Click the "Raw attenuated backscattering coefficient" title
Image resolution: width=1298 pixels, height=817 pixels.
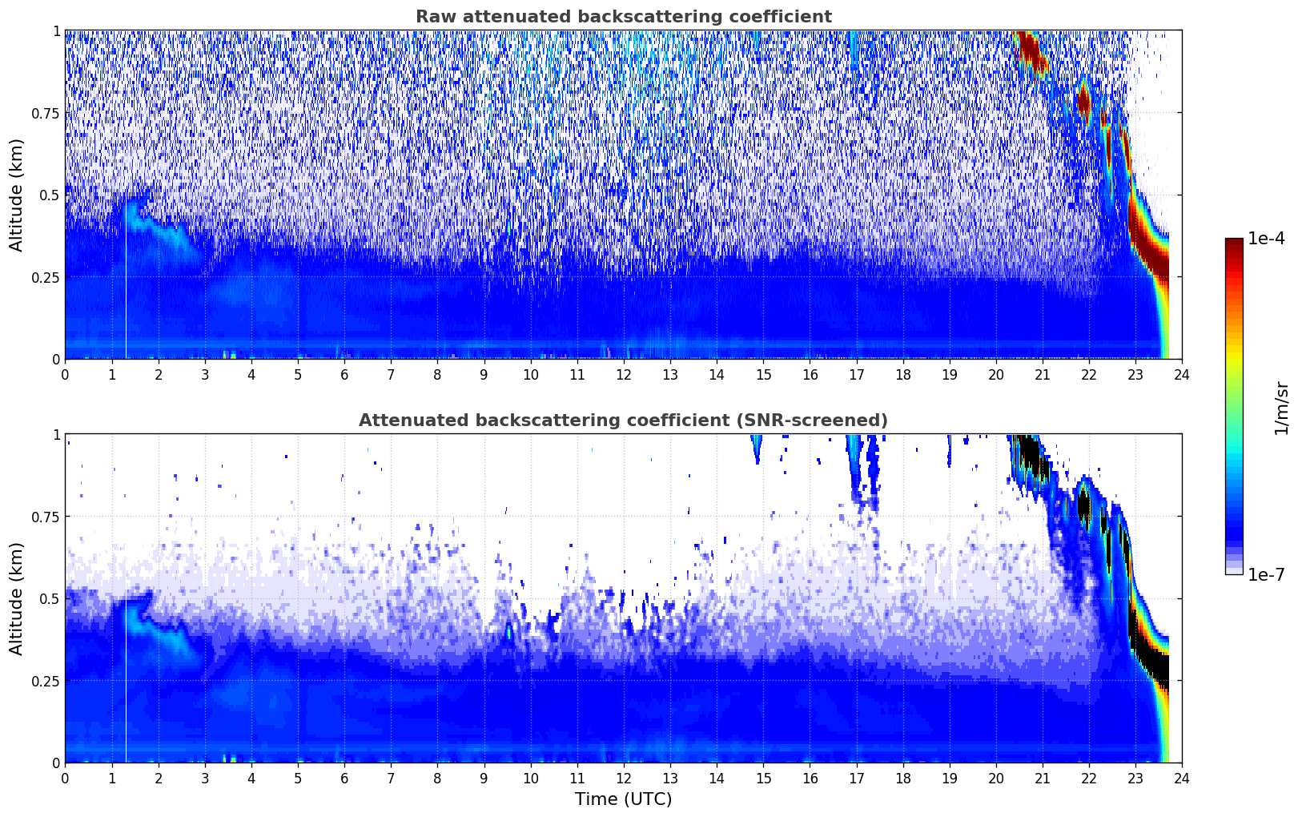[x=623, y=17]
